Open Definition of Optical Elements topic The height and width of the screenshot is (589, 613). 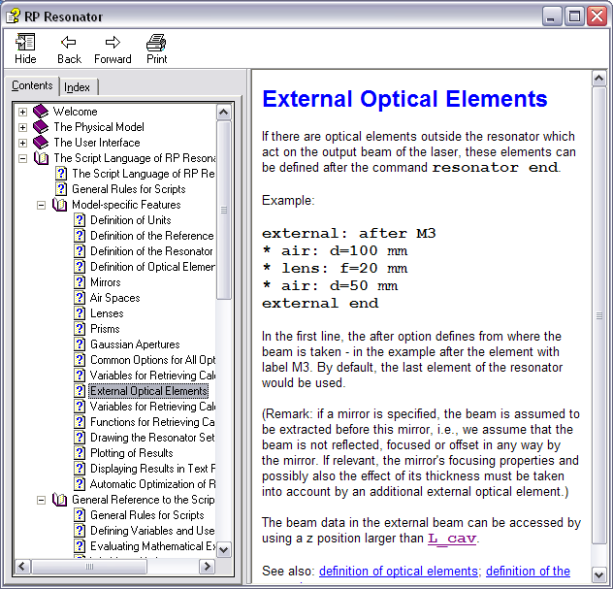(152, 267)
